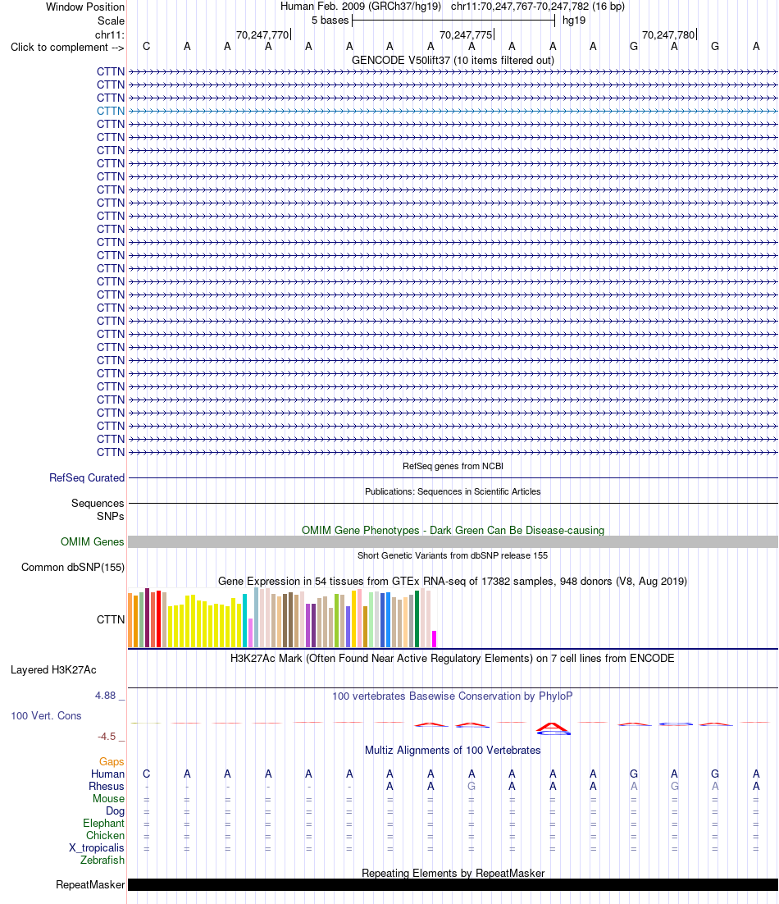Open the RefSeq Curated track label
This screenshot has width=779, height=904.
click(x=87, y=478)
